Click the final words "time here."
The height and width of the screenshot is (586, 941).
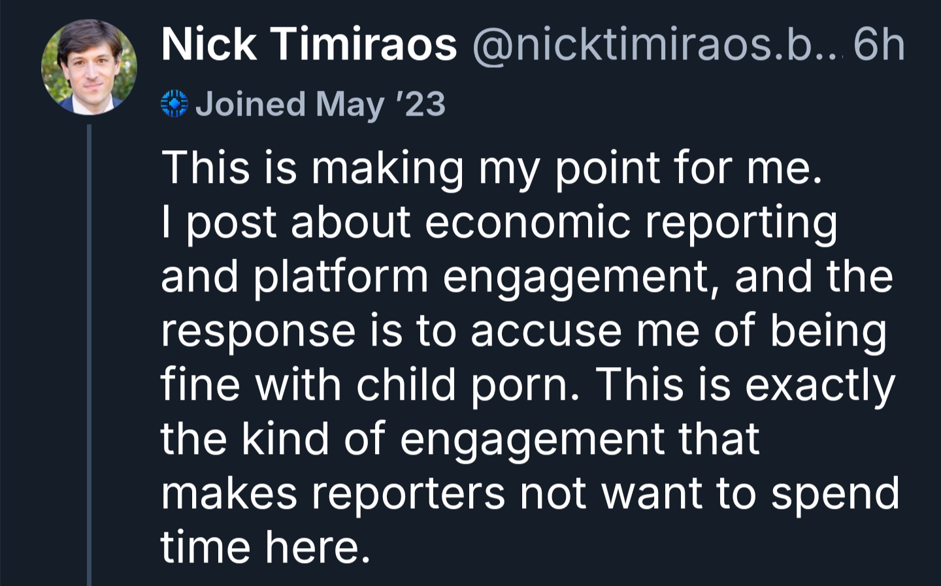point(265,547)
